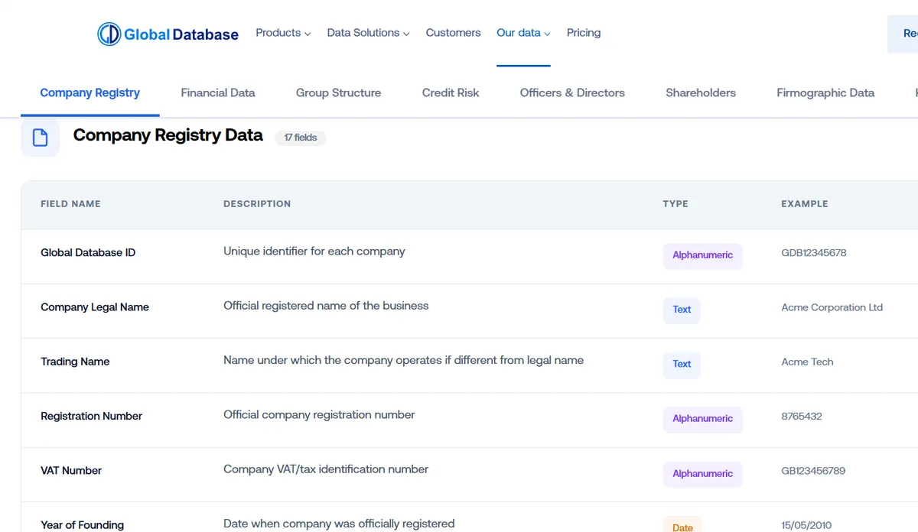Switch to the Group Structure tab
Screen dimensions: 918x532
point(338,92)
